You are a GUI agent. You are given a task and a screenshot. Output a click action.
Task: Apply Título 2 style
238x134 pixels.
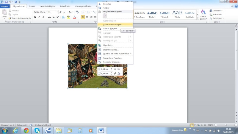pos(165,15)
